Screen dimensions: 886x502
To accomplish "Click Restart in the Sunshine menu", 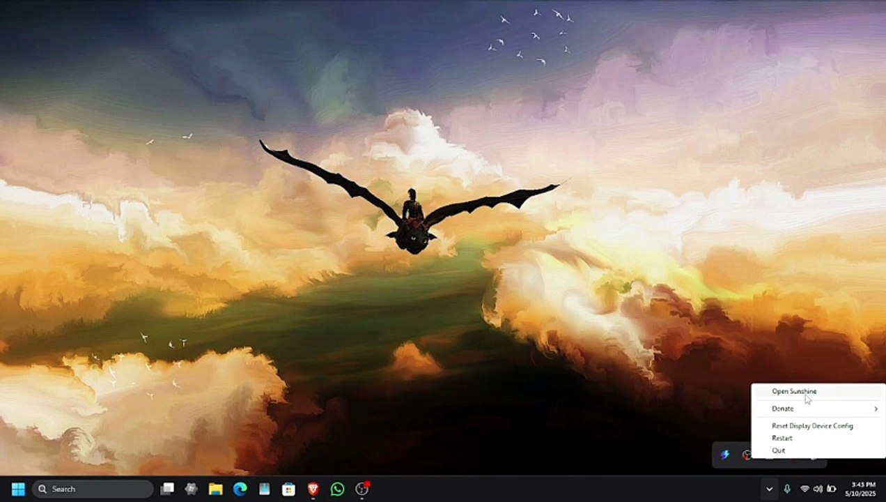I will coord(782,438).
